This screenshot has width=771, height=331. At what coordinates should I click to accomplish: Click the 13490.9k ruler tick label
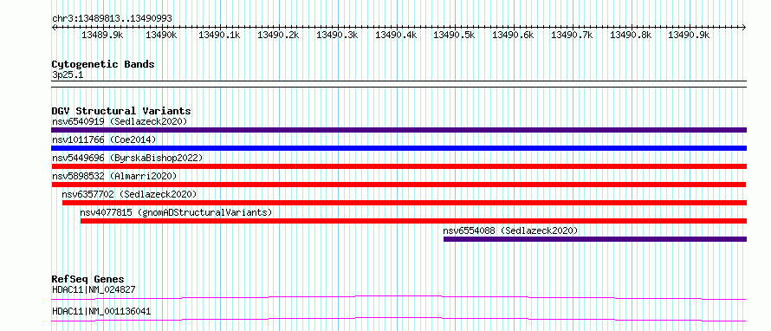click(689, 35)
